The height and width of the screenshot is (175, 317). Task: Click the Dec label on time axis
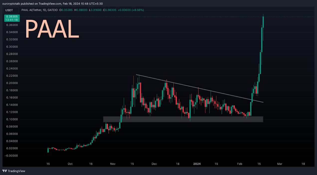154,164
